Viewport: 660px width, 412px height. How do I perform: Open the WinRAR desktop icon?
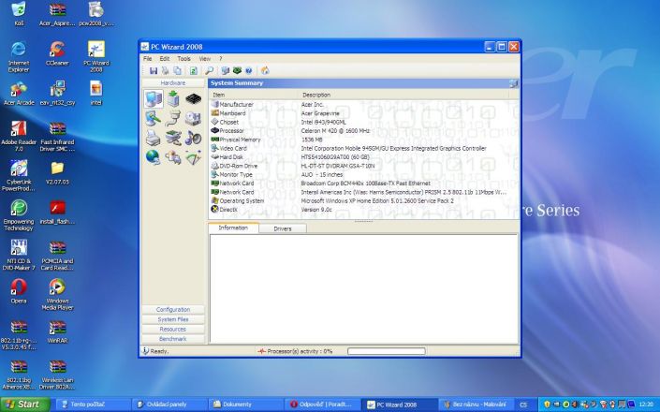[57, 331]
